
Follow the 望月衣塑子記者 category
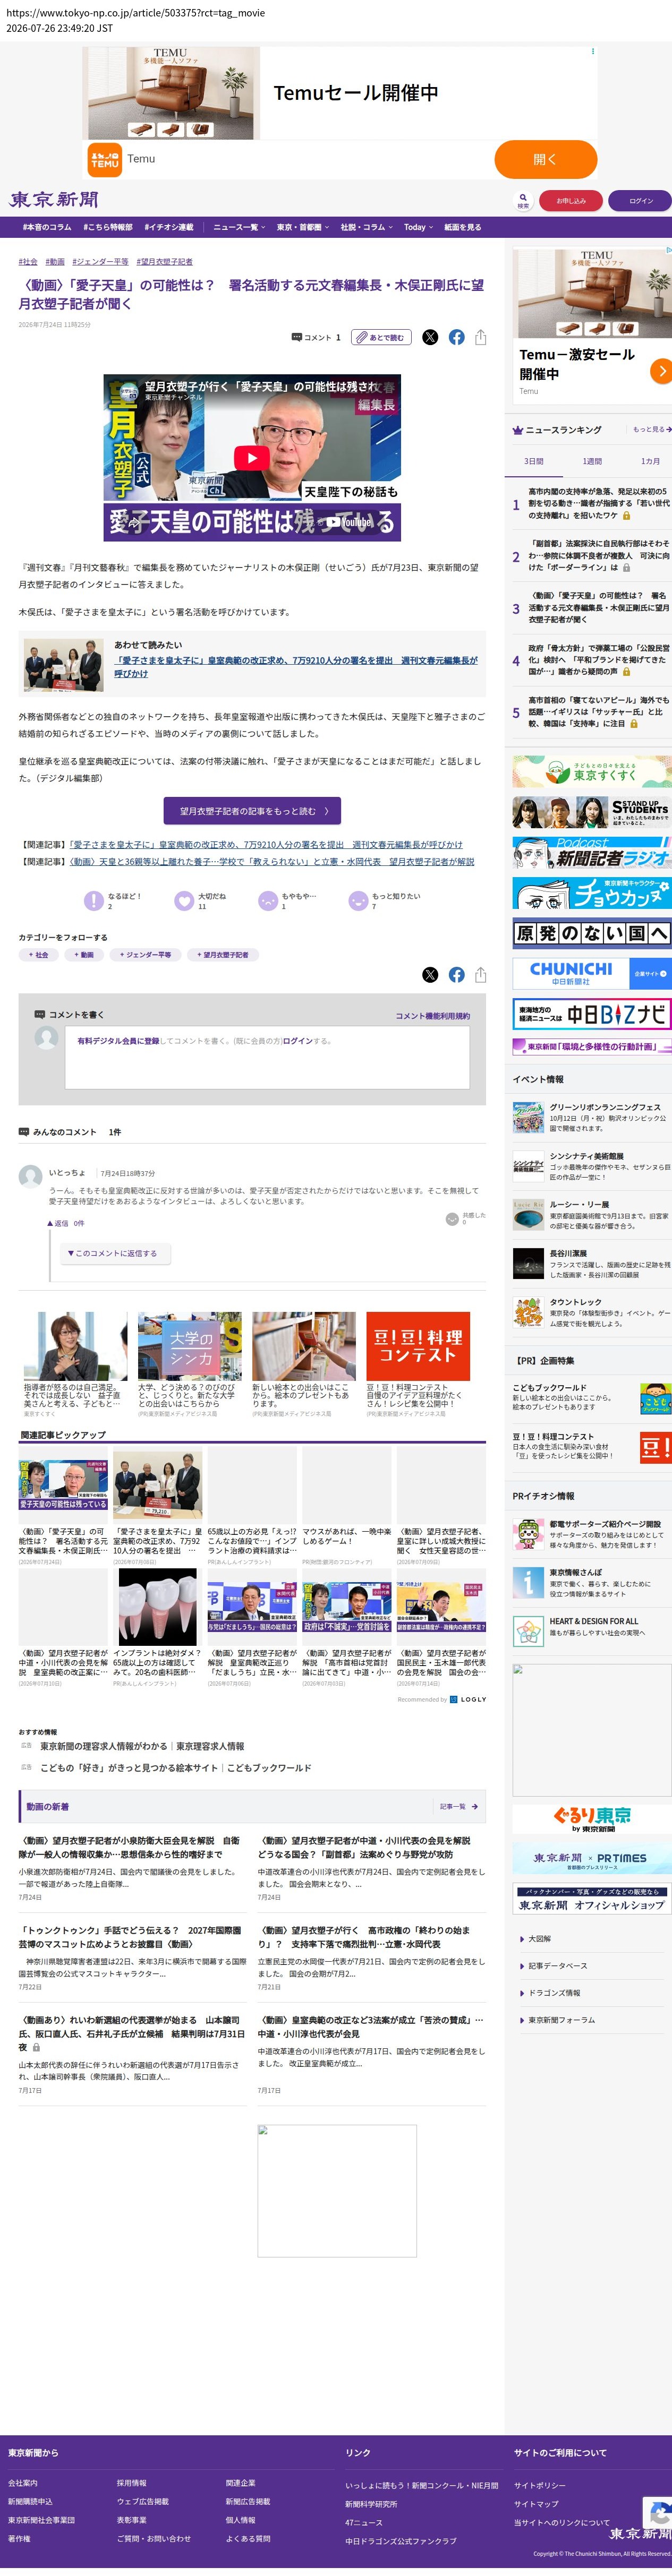point(222,955)
